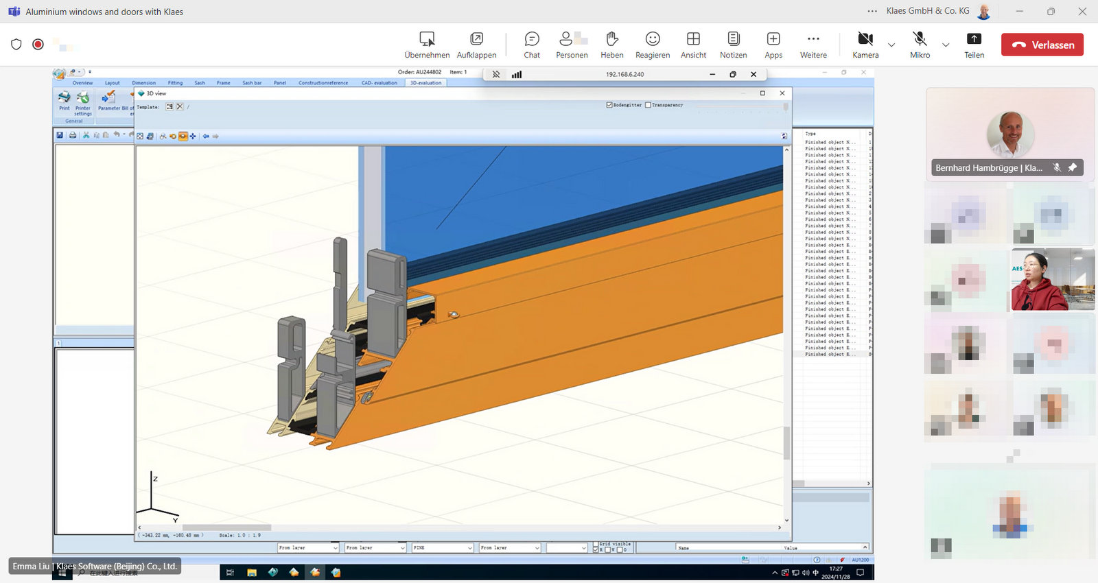Click Übernehmen to take control
1098x583 pixels.
click(427, 45)
